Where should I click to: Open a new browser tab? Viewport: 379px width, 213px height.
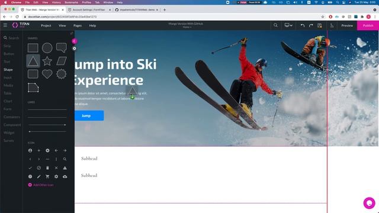point(165,9)
